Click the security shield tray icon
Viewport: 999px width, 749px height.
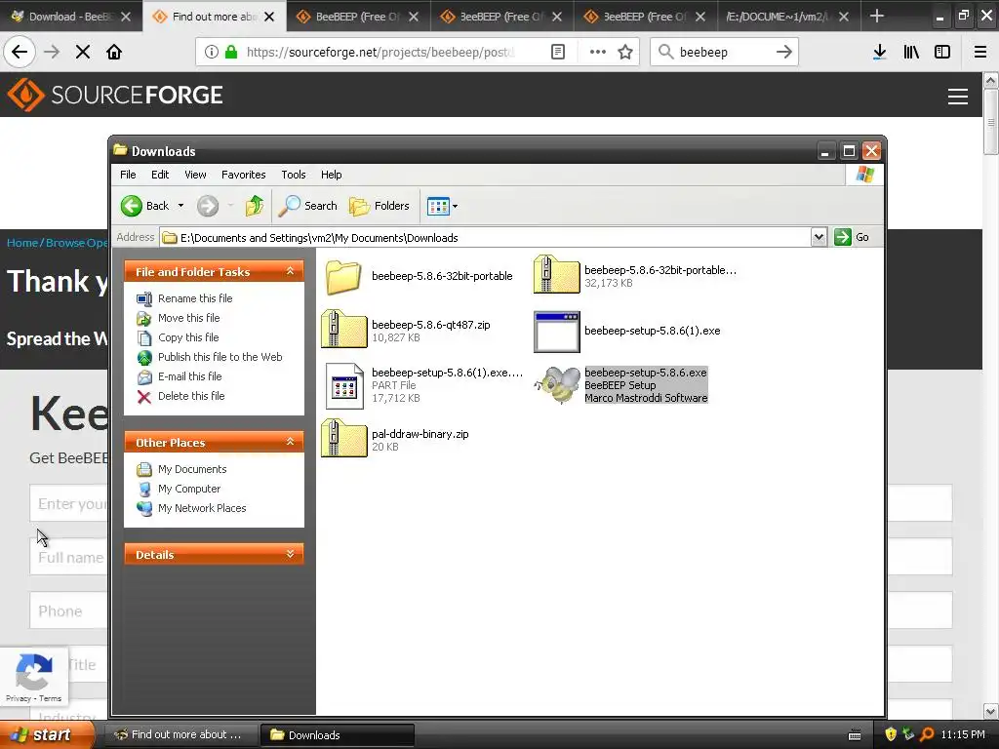891,735
